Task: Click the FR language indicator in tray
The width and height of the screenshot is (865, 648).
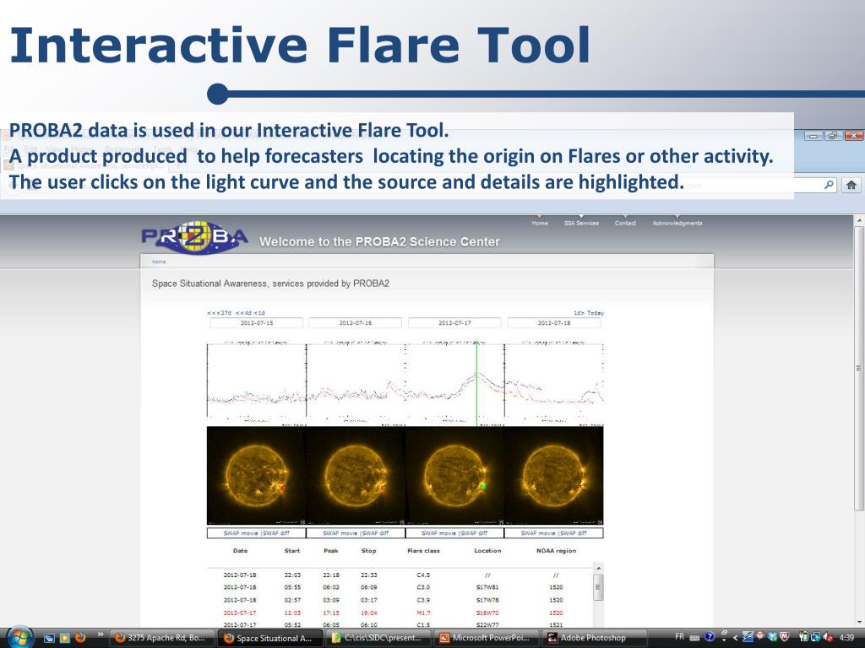Action: pos(680,636)
